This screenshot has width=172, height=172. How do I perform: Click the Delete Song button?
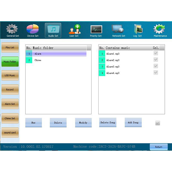coord(108,122)
